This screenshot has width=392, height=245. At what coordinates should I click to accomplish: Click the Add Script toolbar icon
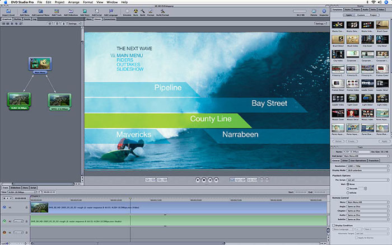click(x=97, y=11)
